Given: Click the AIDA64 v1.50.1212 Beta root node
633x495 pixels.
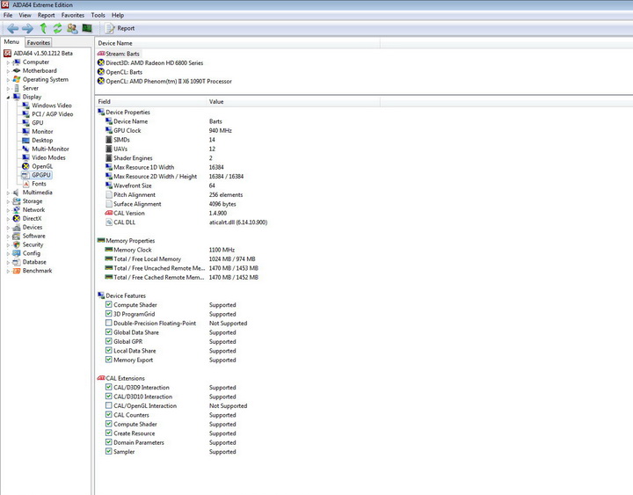Looking at the screenshot, I should (x=39, y=54).
